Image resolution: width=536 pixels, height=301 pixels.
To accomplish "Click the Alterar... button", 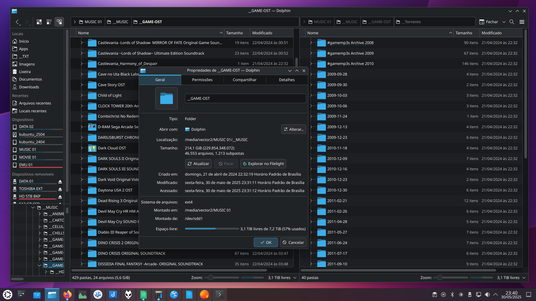I will (x=294, y=129).
